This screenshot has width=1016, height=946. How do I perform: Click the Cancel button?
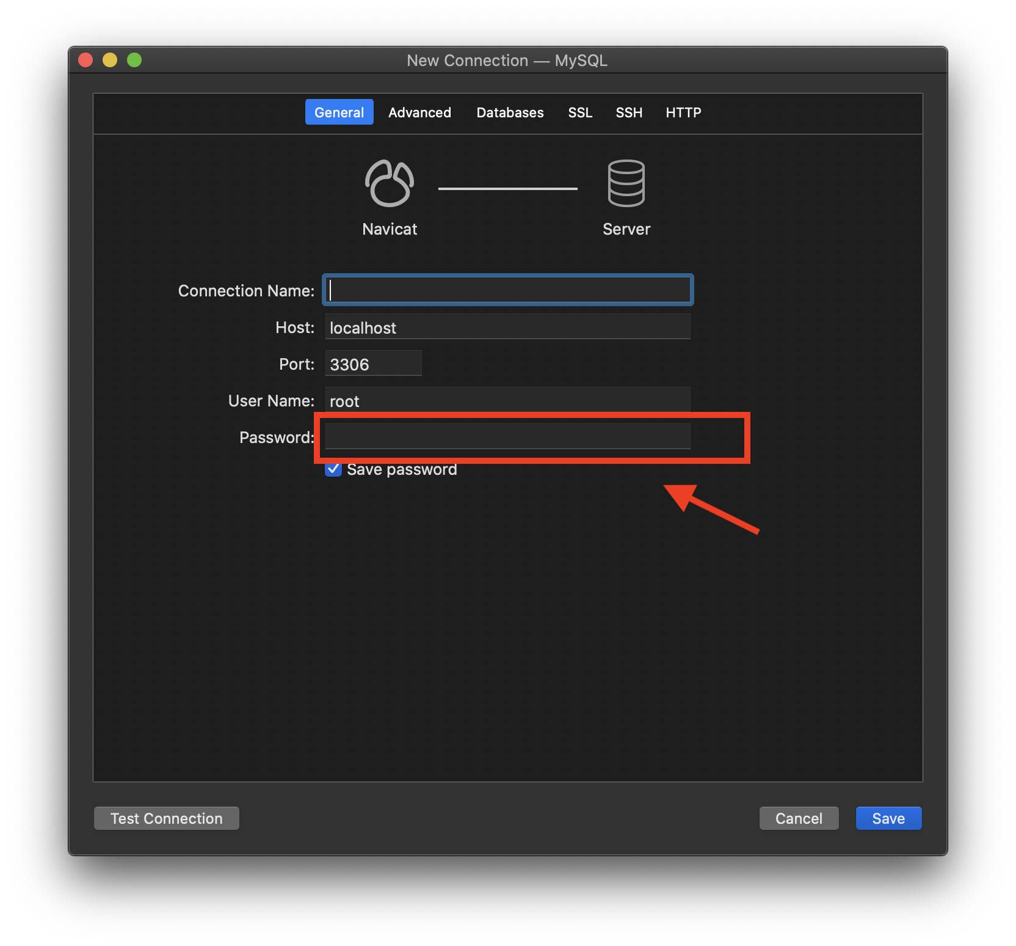click(x=799, y=818)
